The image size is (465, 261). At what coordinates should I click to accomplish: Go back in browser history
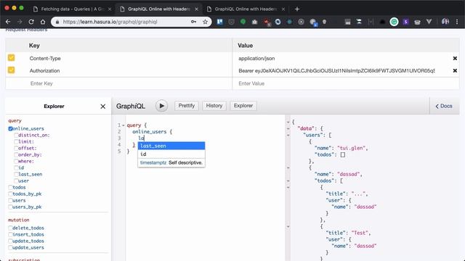8,22
